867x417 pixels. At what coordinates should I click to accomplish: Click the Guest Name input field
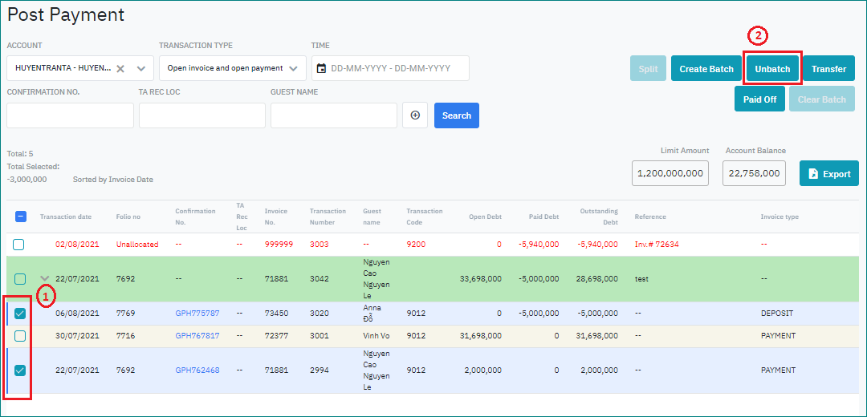click(333, 115)
